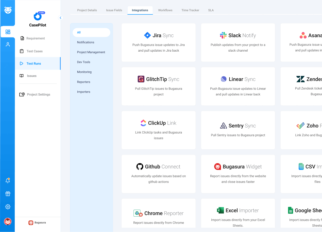Click the Bugasura Widget red logo icon
This screenshot has height=232, width=322.
coord(217,167)
